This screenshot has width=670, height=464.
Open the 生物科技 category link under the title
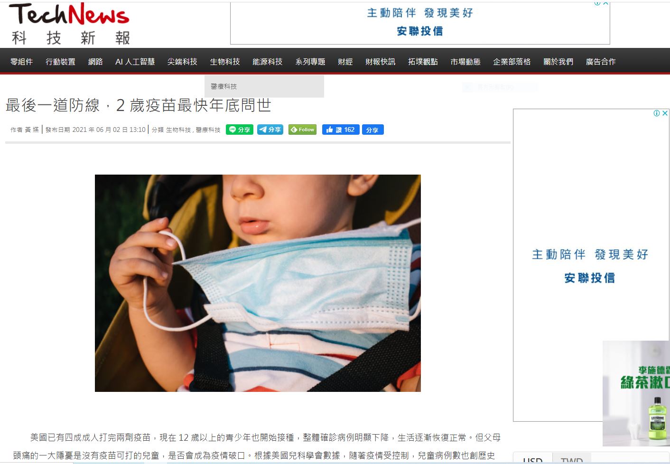178,130
